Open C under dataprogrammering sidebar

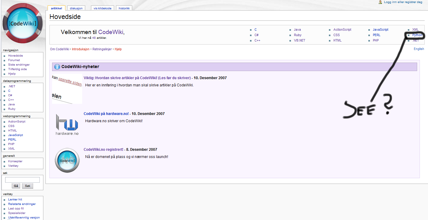tap(9, 91)
